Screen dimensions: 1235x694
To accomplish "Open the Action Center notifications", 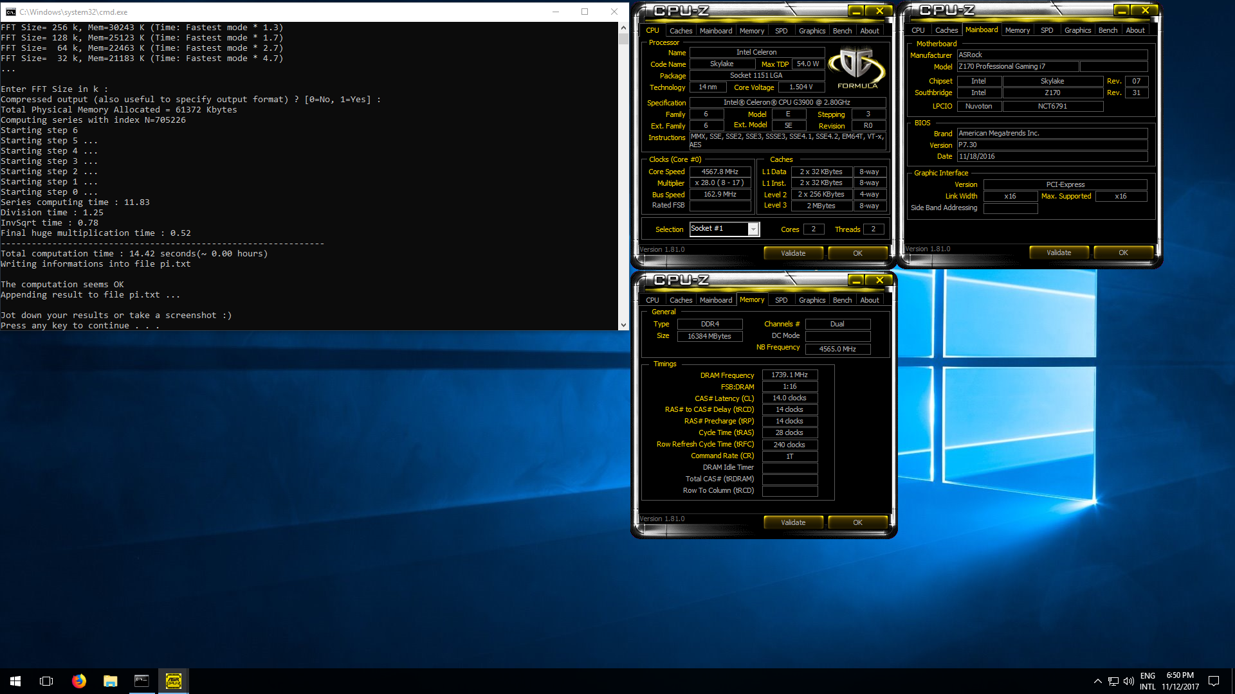I will click(1214, 681).
